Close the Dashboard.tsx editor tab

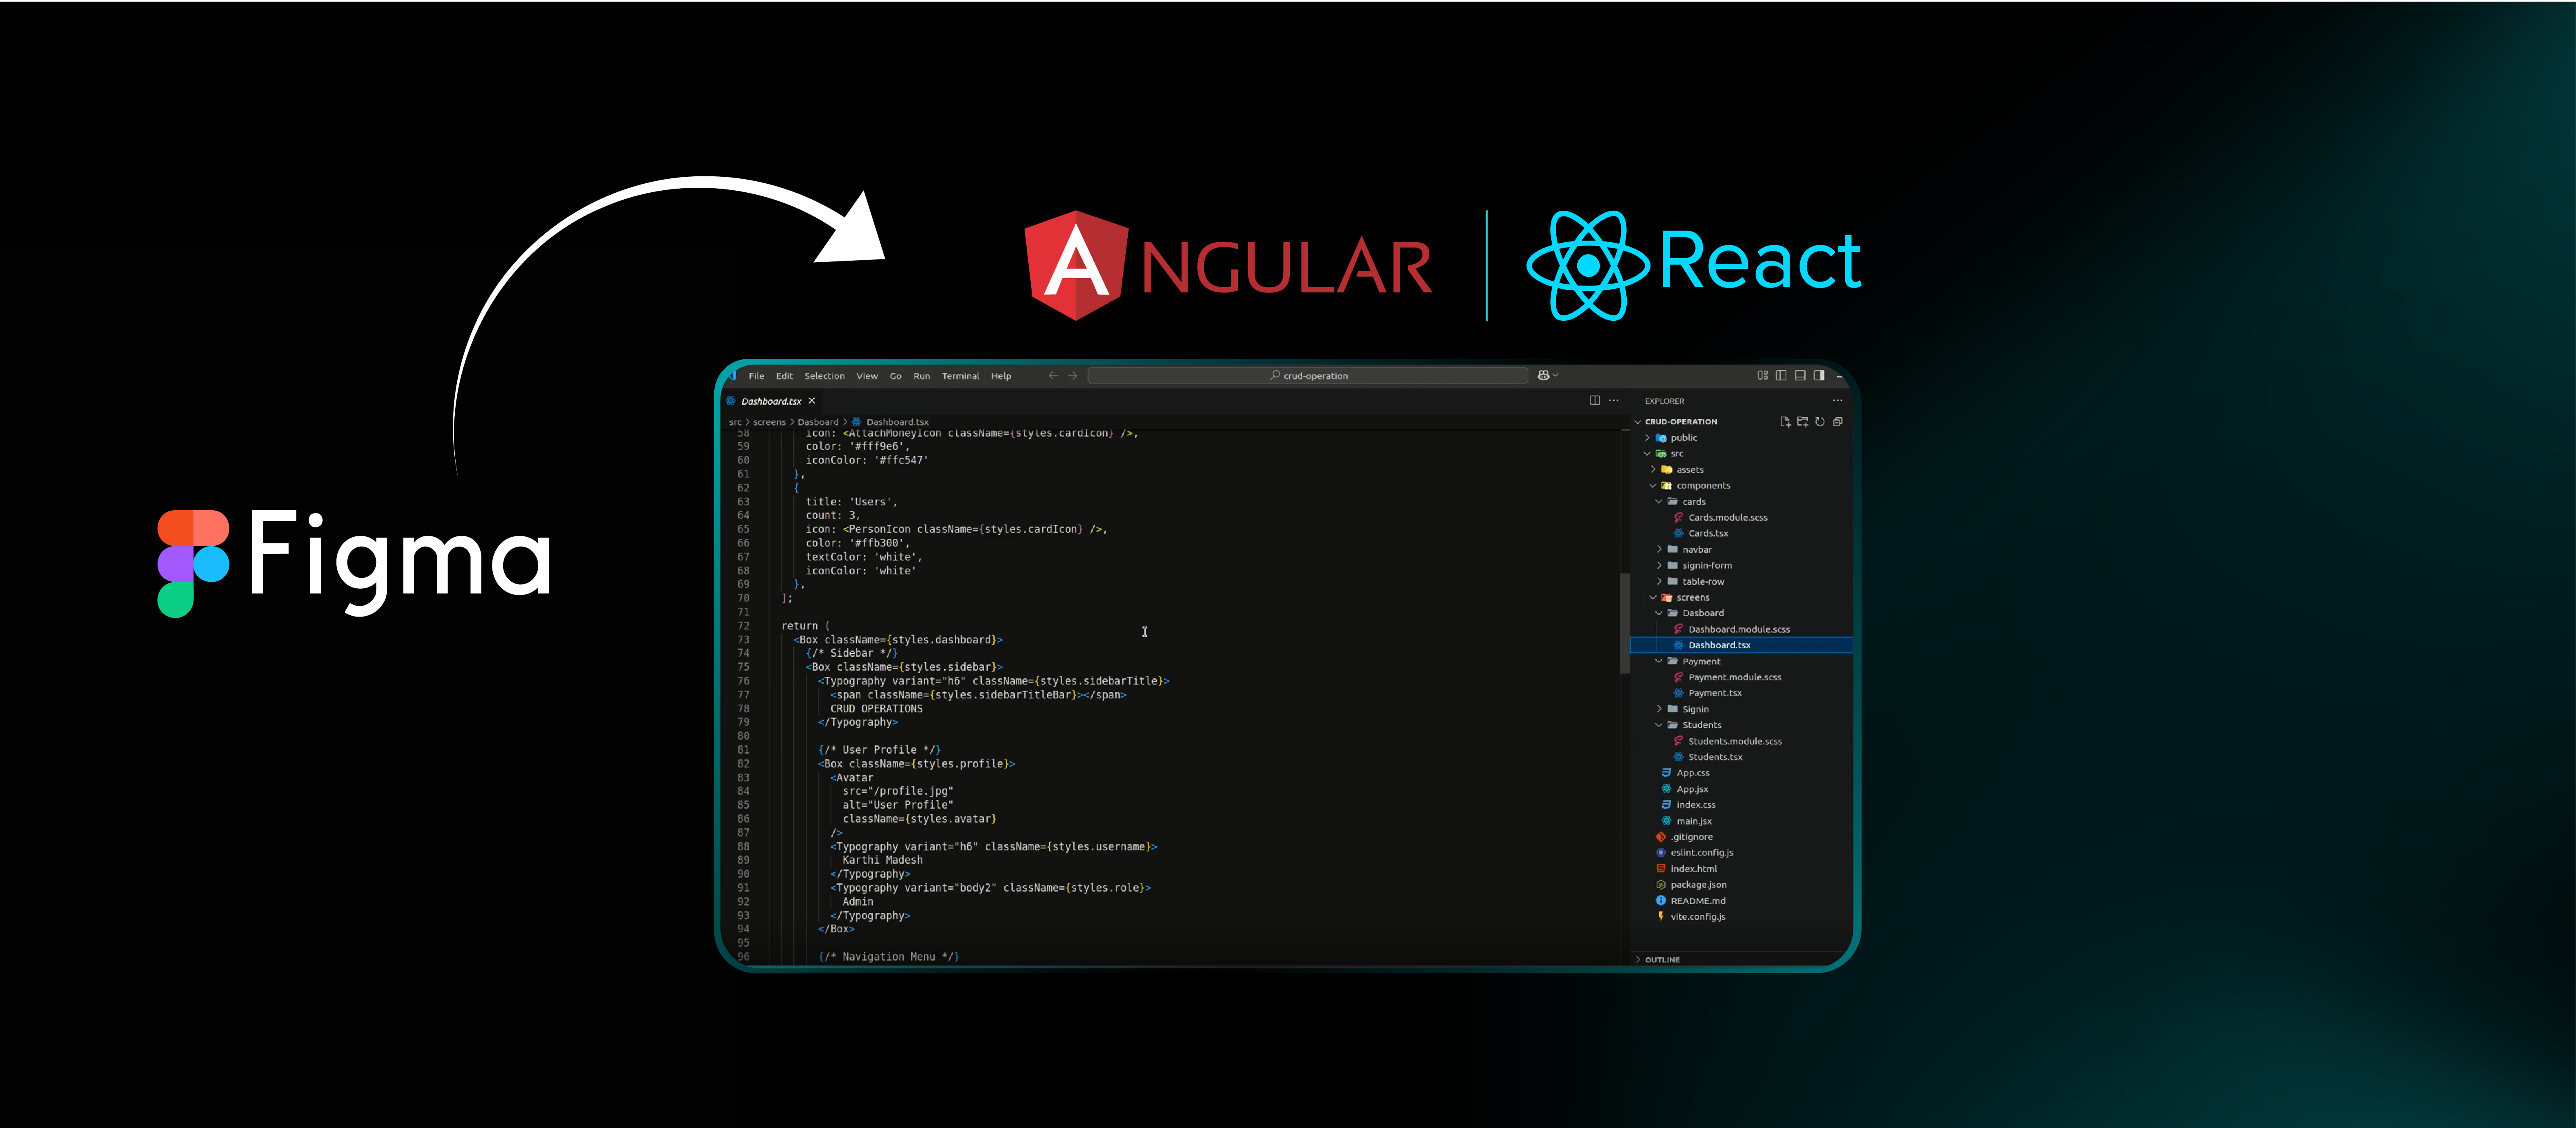tap(812, 401)
